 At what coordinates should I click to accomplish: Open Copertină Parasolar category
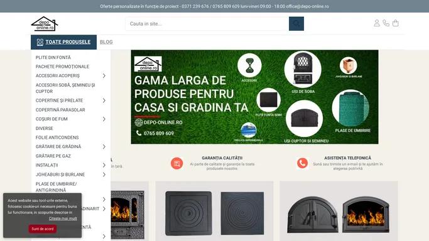tap(60, 110)
